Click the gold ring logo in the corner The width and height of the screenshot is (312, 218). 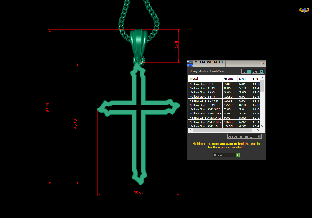tap(304, 10)
